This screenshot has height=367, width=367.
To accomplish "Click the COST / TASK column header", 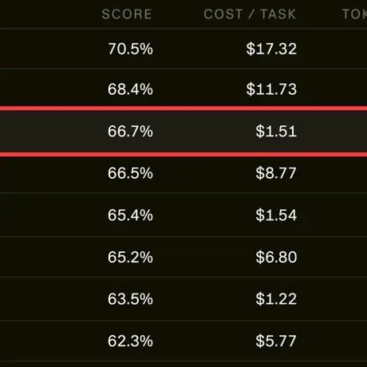I will pos(250,14).
